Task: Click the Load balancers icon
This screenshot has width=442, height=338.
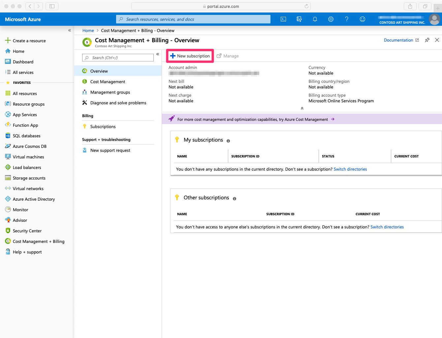Action: [8, 167]
